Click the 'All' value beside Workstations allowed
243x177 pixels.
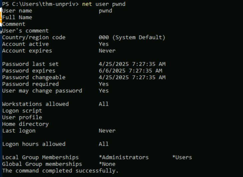pyautogui.click(x=104, y=104)
